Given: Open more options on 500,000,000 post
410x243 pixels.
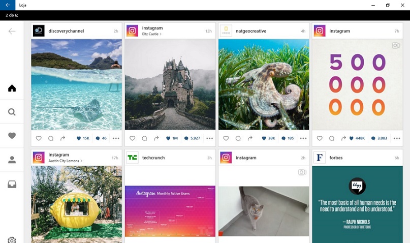Looking at the screenshot, I should (397, 138).
